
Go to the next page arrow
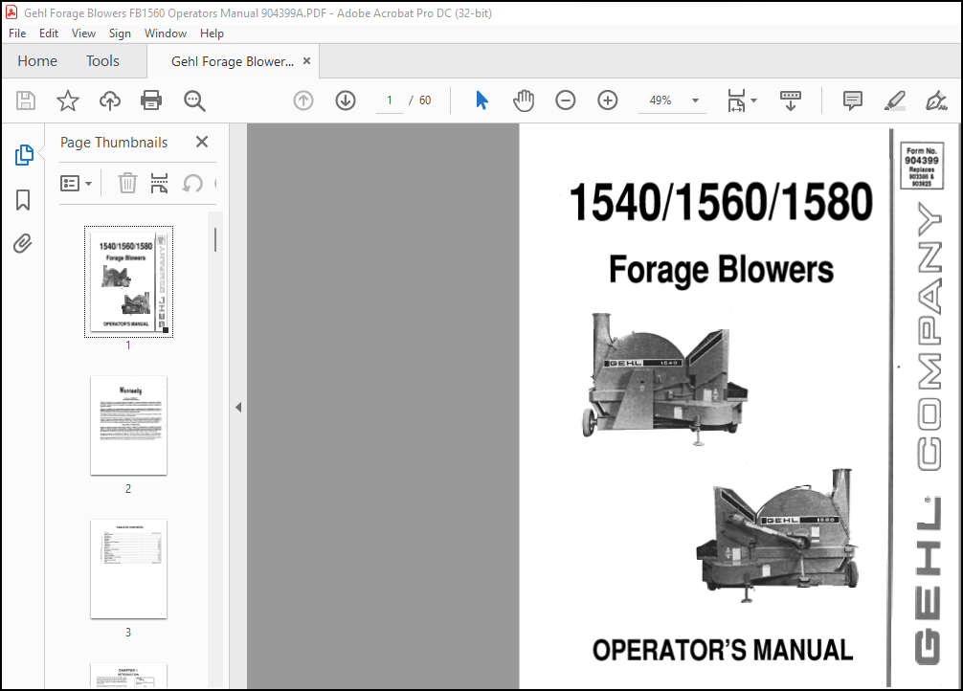click(x=346, y=100)
